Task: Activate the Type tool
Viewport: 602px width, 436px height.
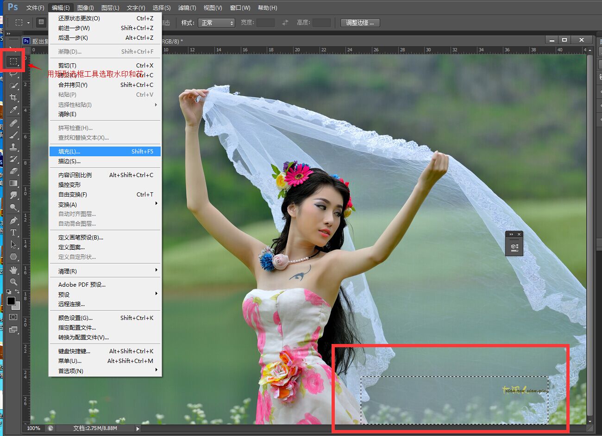Action: tap(14, 233)
